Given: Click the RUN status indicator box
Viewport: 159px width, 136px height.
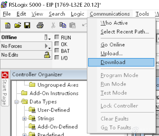Looking at the screenshot, I should coord(57,37).
